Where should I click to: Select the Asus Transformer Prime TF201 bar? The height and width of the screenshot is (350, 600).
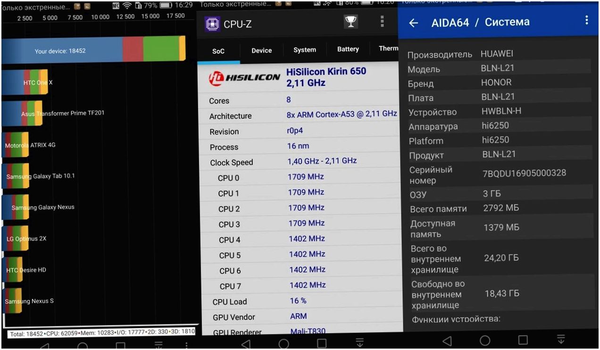tap(22, 114)
